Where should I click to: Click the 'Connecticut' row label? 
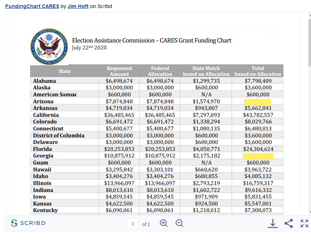click(x=48, y=129)
